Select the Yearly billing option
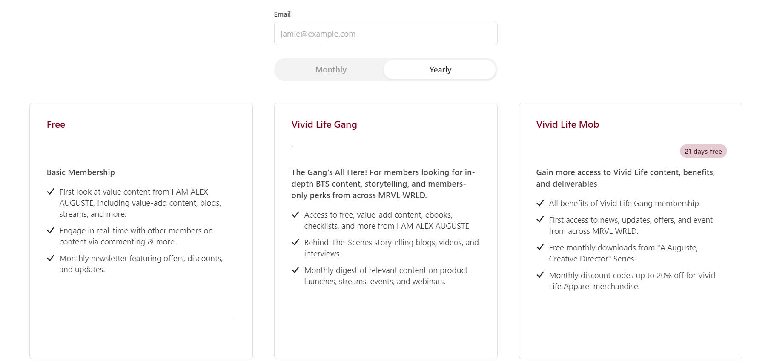The width and height of the screenshot is (771, 362). [x=440, y=70]
